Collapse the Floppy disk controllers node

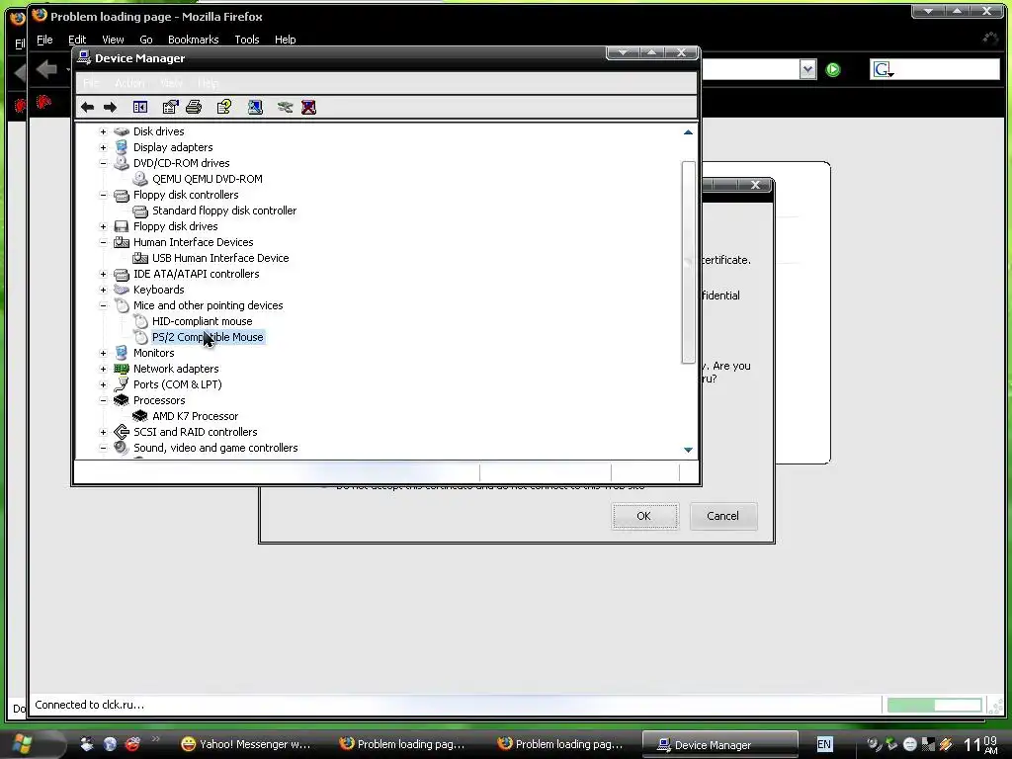click(x=103, y=195)
